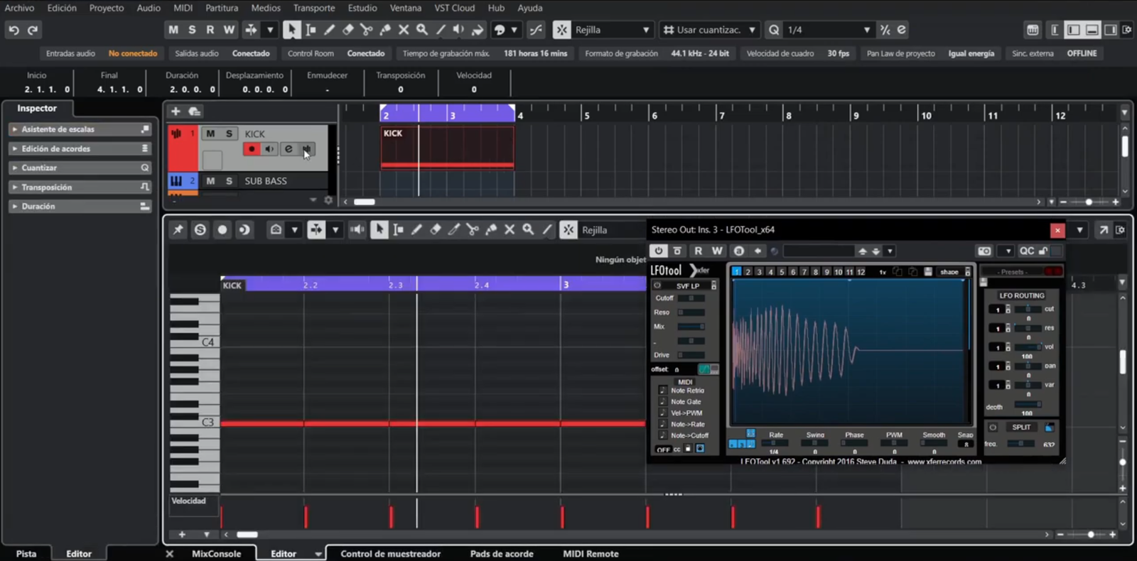This screenshot has height=561, width=1137.
Task: Adjust the Cutoff slider in LFOTool
Action: click(x=691, y=298)
